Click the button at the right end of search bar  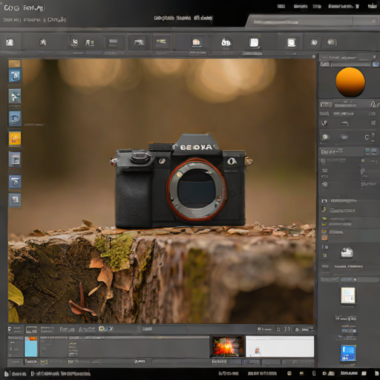(x=365, y=22)
